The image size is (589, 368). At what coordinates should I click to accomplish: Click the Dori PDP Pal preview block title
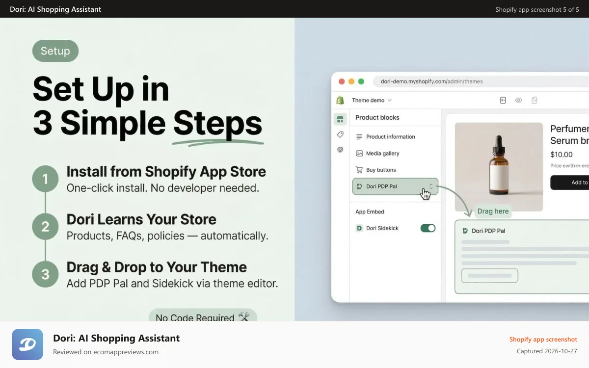tap(488, 231)
